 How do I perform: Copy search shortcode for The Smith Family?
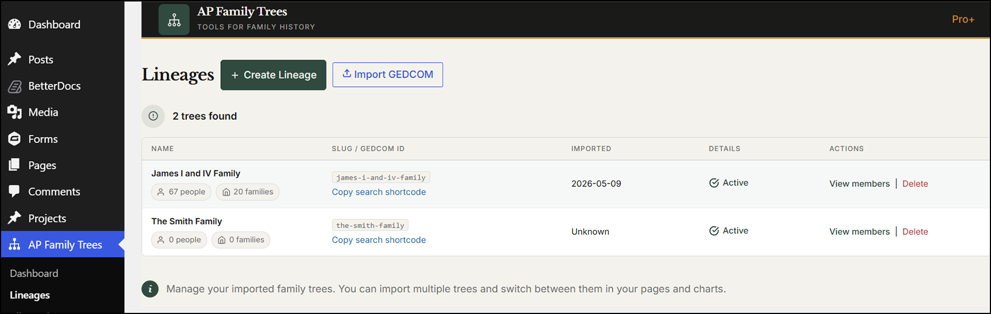pos(379,240)
